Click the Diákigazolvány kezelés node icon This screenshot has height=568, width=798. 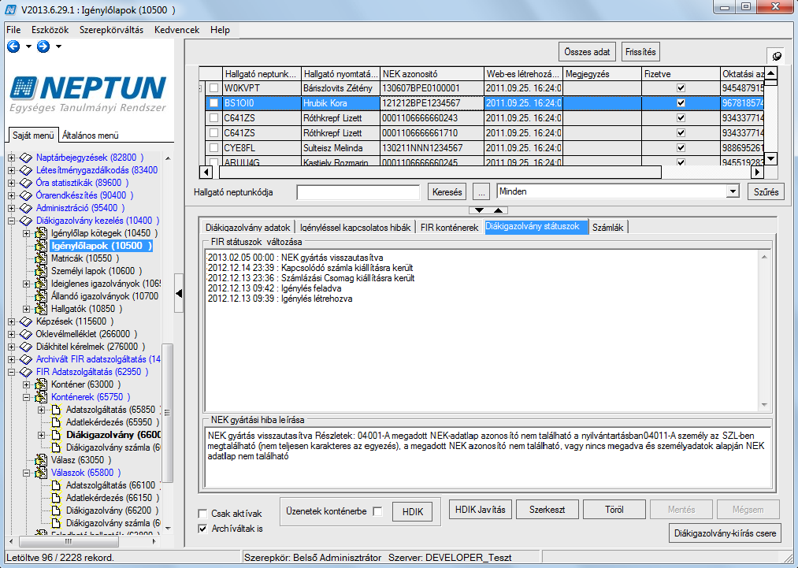click(x=26, y=221)
